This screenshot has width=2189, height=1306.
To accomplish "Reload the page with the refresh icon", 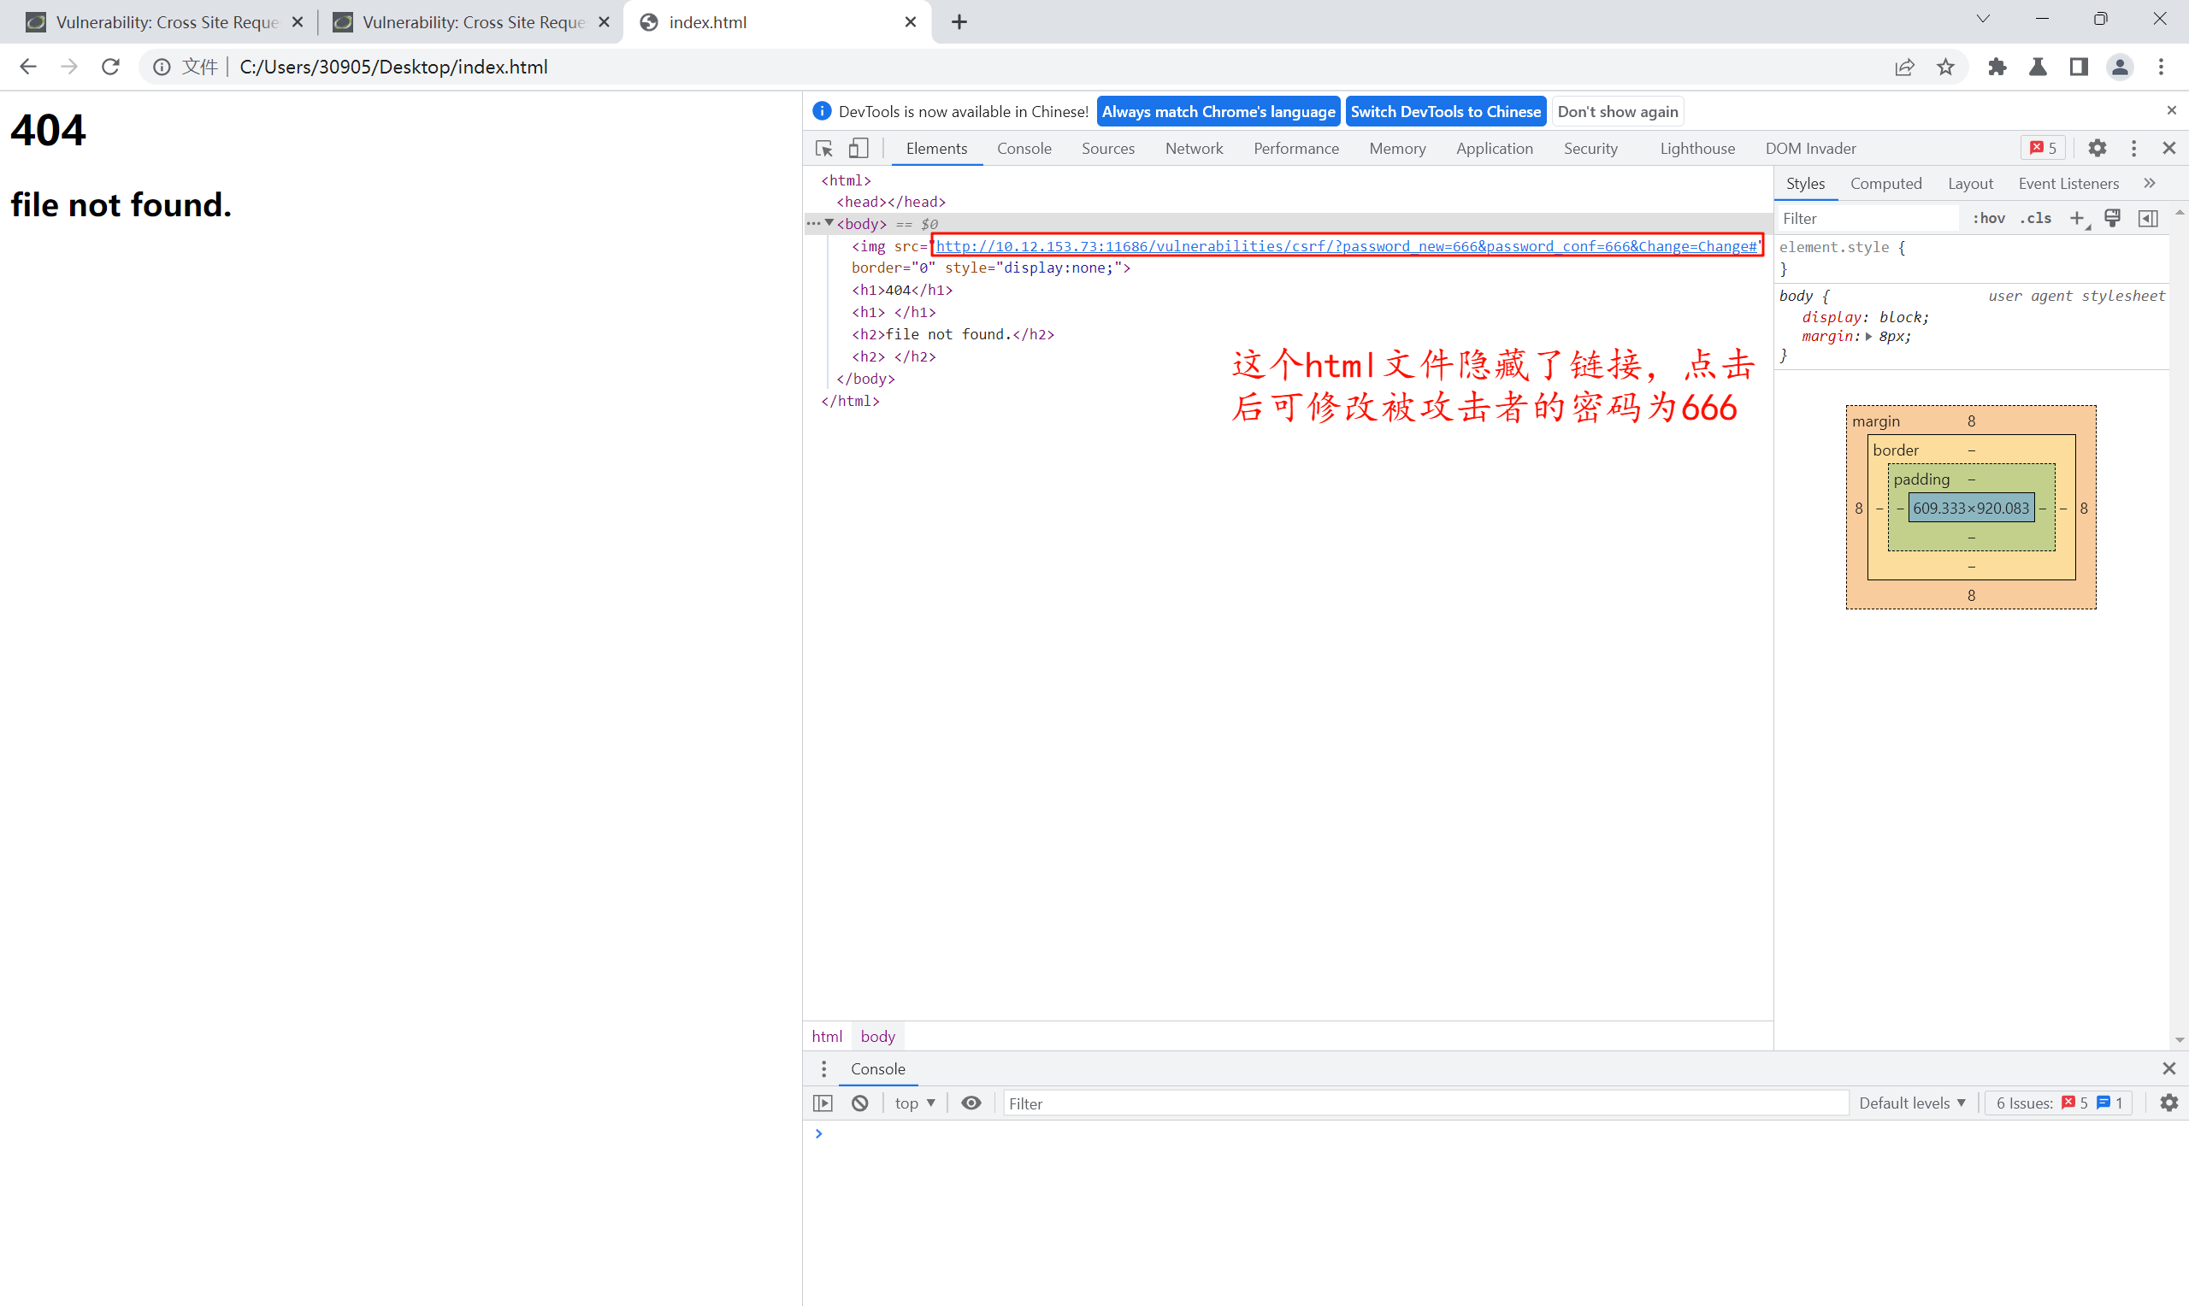I will coord(110,67).
